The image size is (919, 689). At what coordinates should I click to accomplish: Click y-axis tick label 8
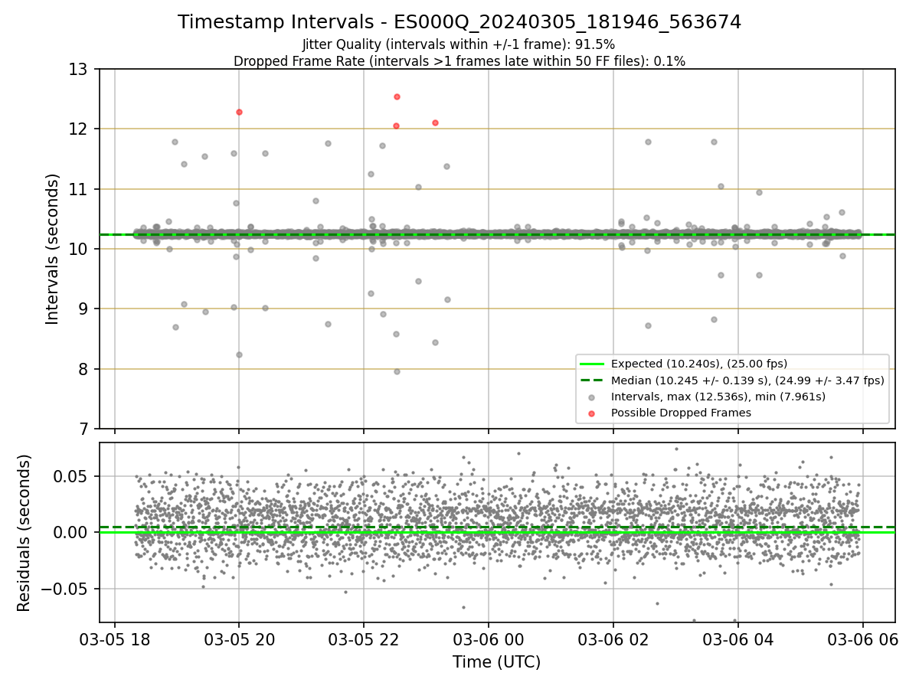click(85, 369)
